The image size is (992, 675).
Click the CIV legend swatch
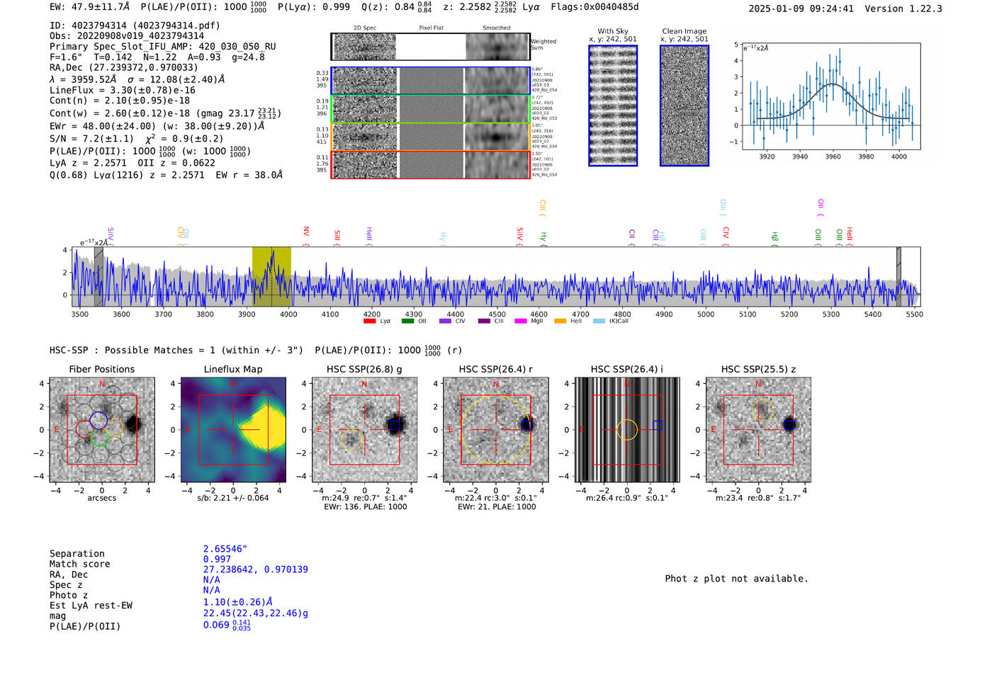tap(445, 322)
